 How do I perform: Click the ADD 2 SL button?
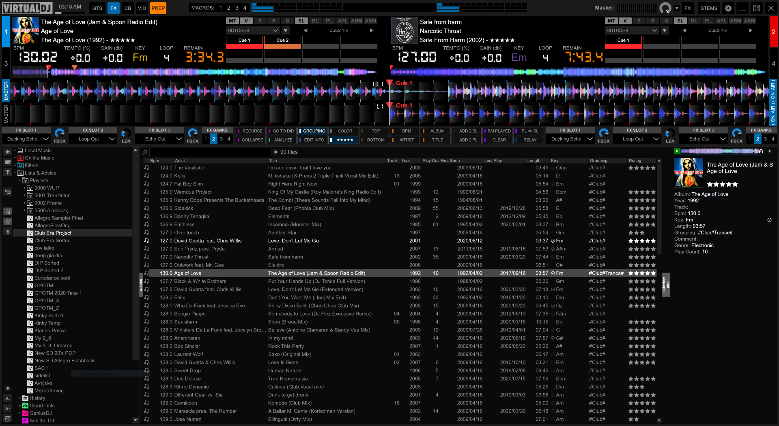point(467,131)
